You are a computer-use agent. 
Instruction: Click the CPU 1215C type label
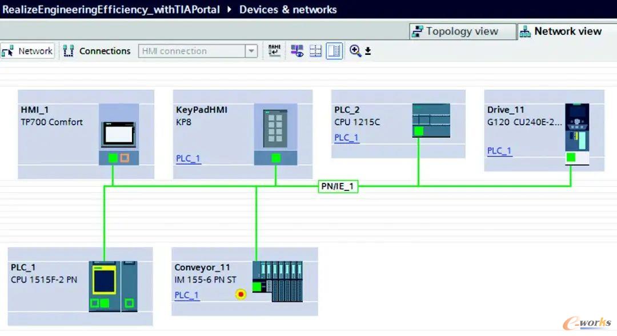coord(357,122)
